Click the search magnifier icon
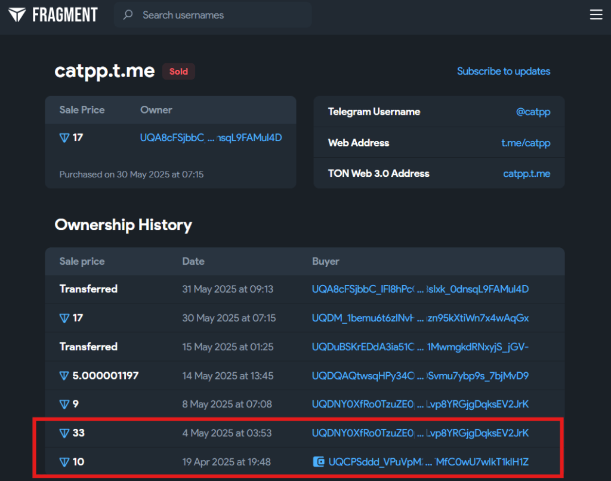Screen dimensions: 611x481 click(x=128, y=15)
